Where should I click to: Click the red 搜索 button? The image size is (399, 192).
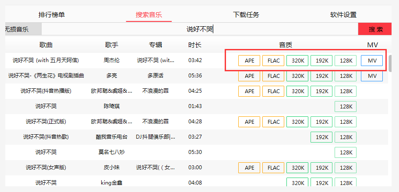pyautogui.click(x=375, y=29)
